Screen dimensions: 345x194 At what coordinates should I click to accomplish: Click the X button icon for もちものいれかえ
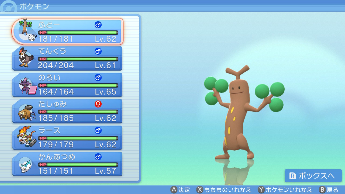(200, 190)
